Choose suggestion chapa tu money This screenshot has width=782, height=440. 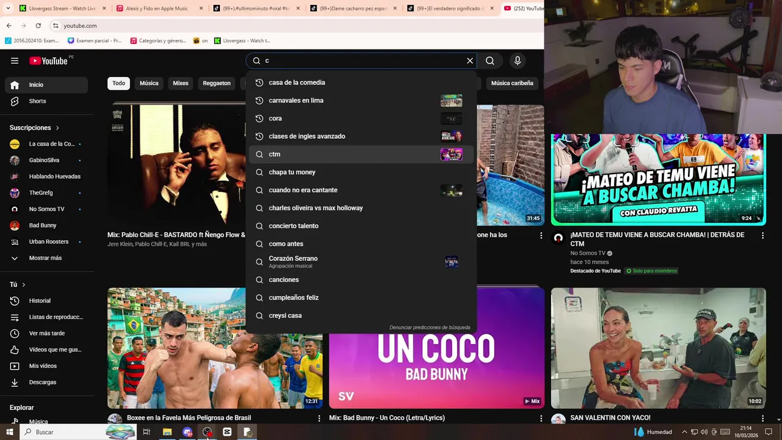click(361, 172)
